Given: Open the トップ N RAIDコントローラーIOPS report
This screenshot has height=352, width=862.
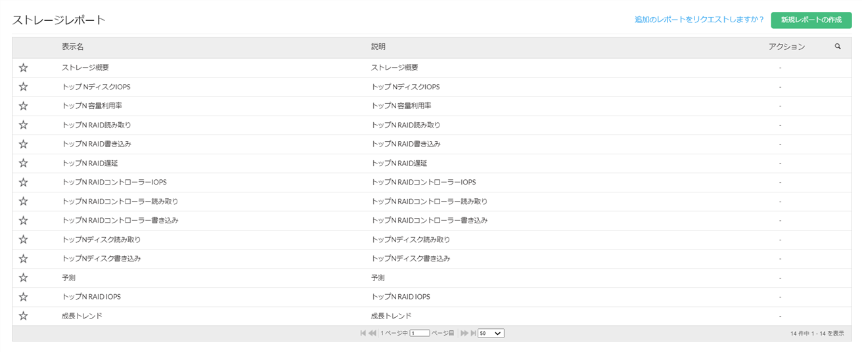Looking at the screenshot, I should pos(114,182).
